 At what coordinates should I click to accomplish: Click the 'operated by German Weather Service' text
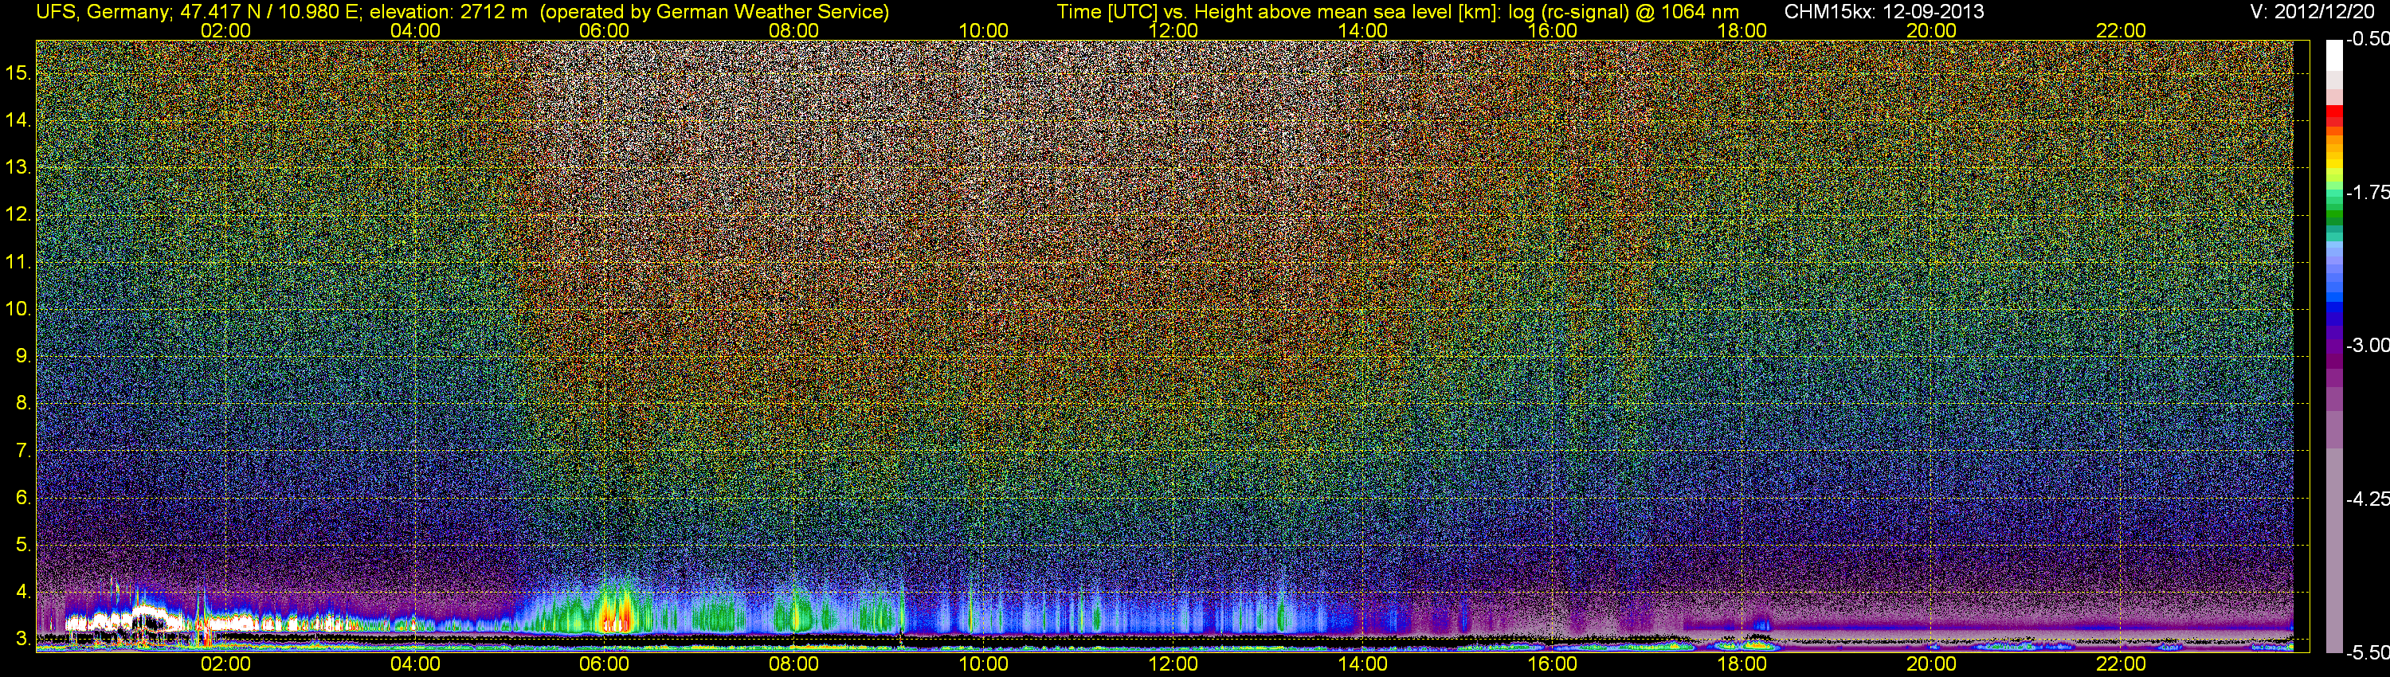click(x=715, y=12)
